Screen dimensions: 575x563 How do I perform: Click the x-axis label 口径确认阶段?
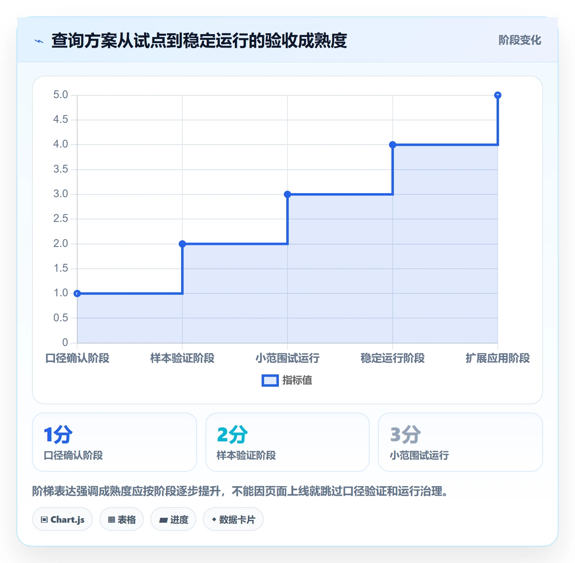pyautogui.click(x=77, y=358)
